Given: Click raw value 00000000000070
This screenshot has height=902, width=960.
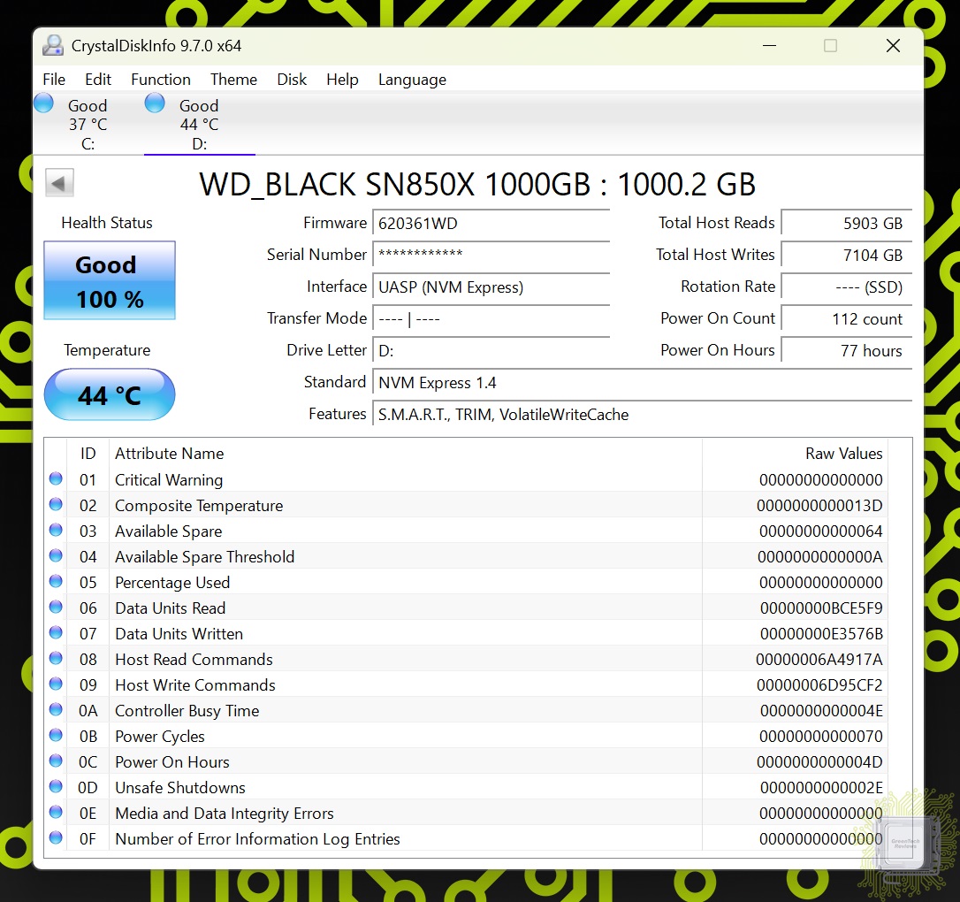Looking at the screenshot, I should (x=821, y=737).
